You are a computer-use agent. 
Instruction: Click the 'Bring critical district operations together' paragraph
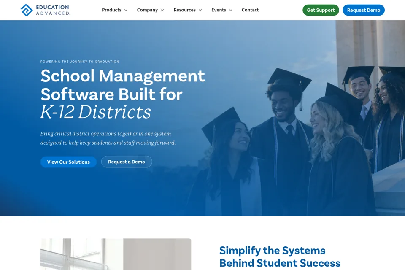click(108, 138)
